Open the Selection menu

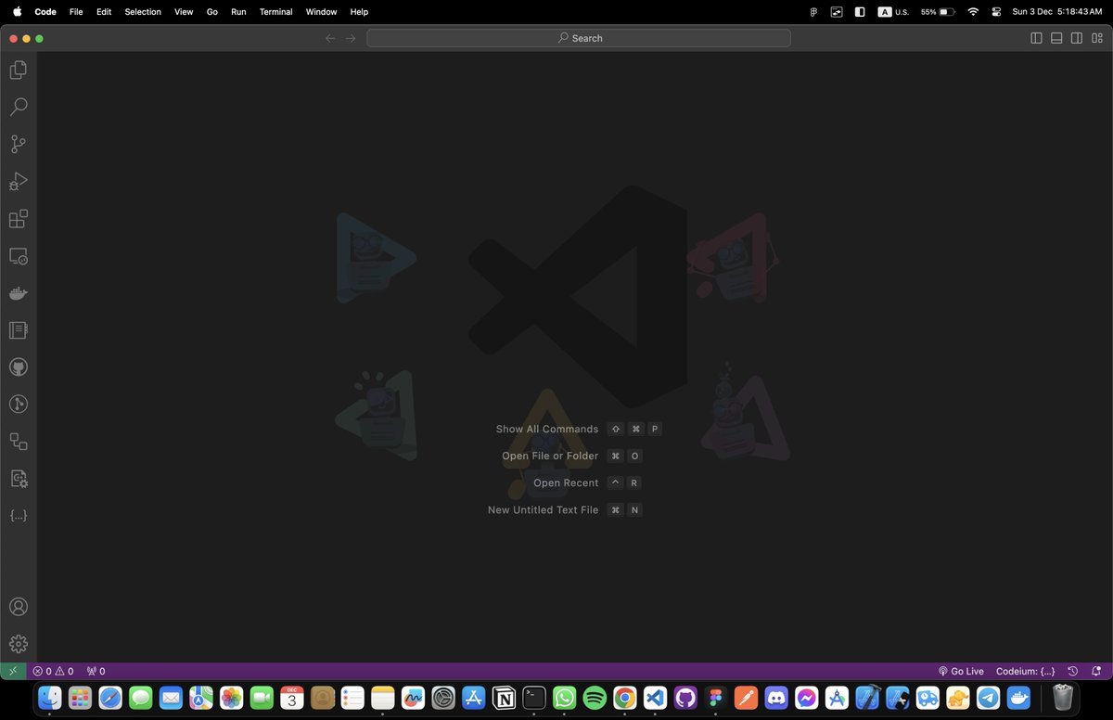click(143, 12)
